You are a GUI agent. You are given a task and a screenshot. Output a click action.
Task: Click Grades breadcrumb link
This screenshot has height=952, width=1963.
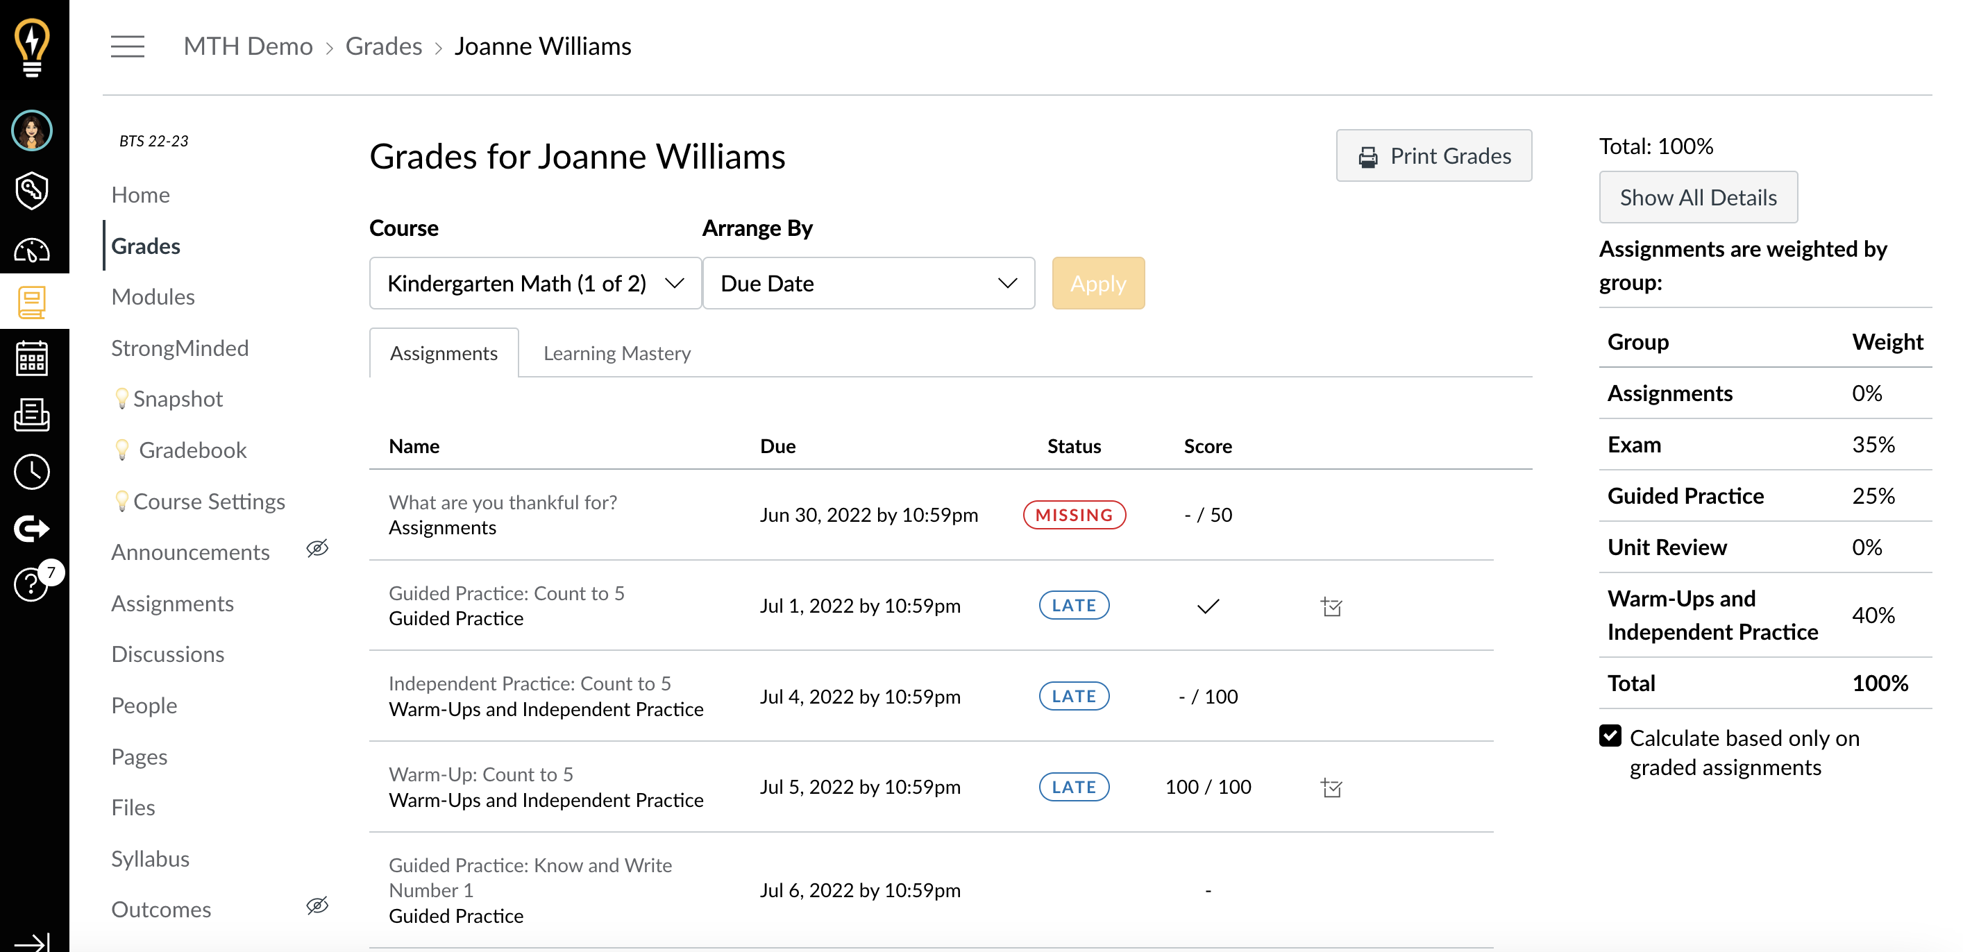click(383, 46)
